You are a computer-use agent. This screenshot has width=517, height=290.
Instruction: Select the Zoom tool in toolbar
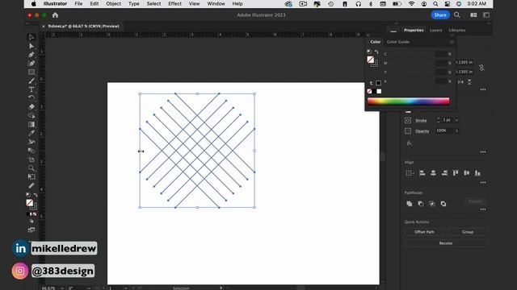(32, 168)
